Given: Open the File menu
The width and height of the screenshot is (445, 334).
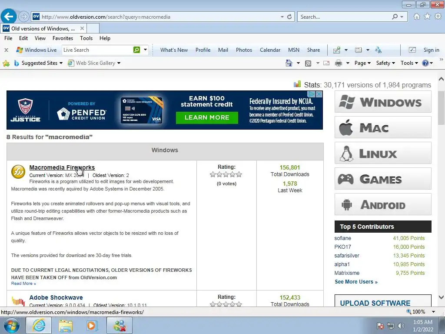Looking at the screenshot, I should coord(8,38).
